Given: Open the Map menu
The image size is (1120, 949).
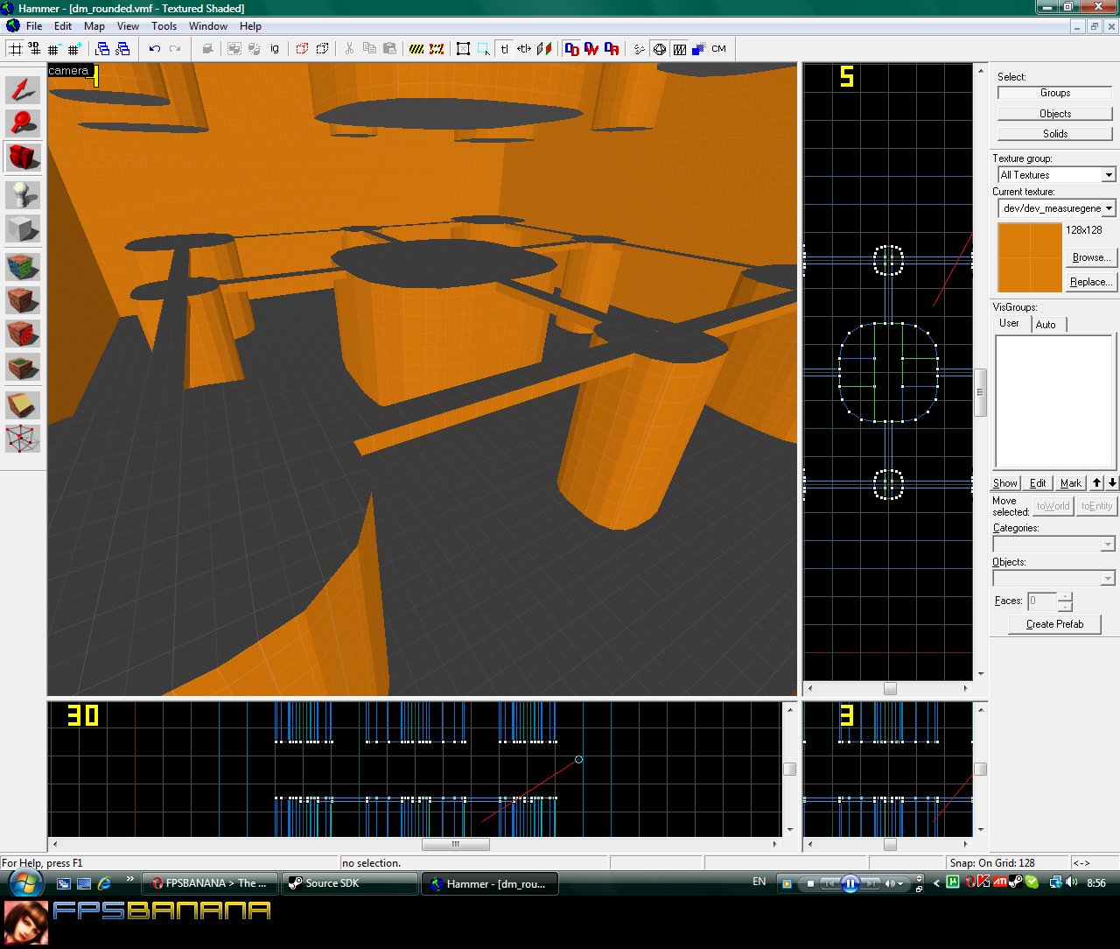Looking at the screenshot, I should 94,26.
